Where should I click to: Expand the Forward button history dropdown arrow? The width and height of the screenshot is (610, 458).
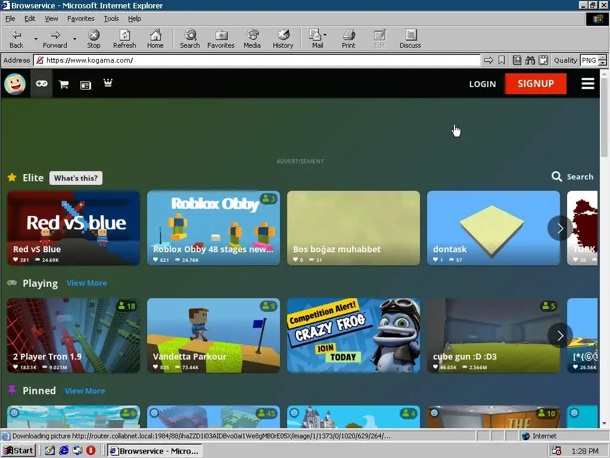tap(74, 39)
